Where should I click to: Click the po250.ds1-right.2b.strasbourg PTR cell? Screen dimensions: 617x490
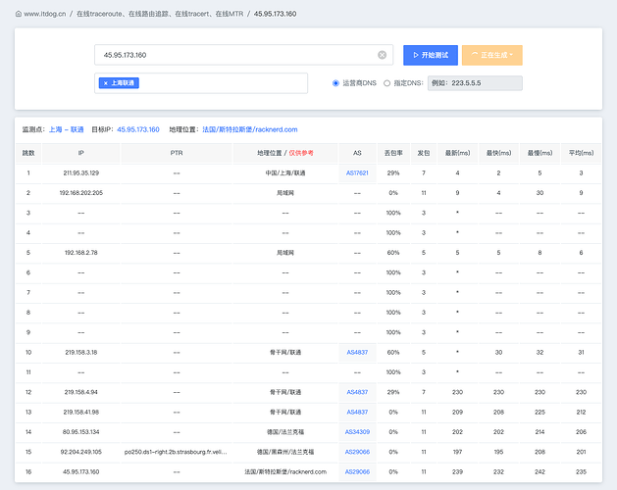click(x=177, y=452)
